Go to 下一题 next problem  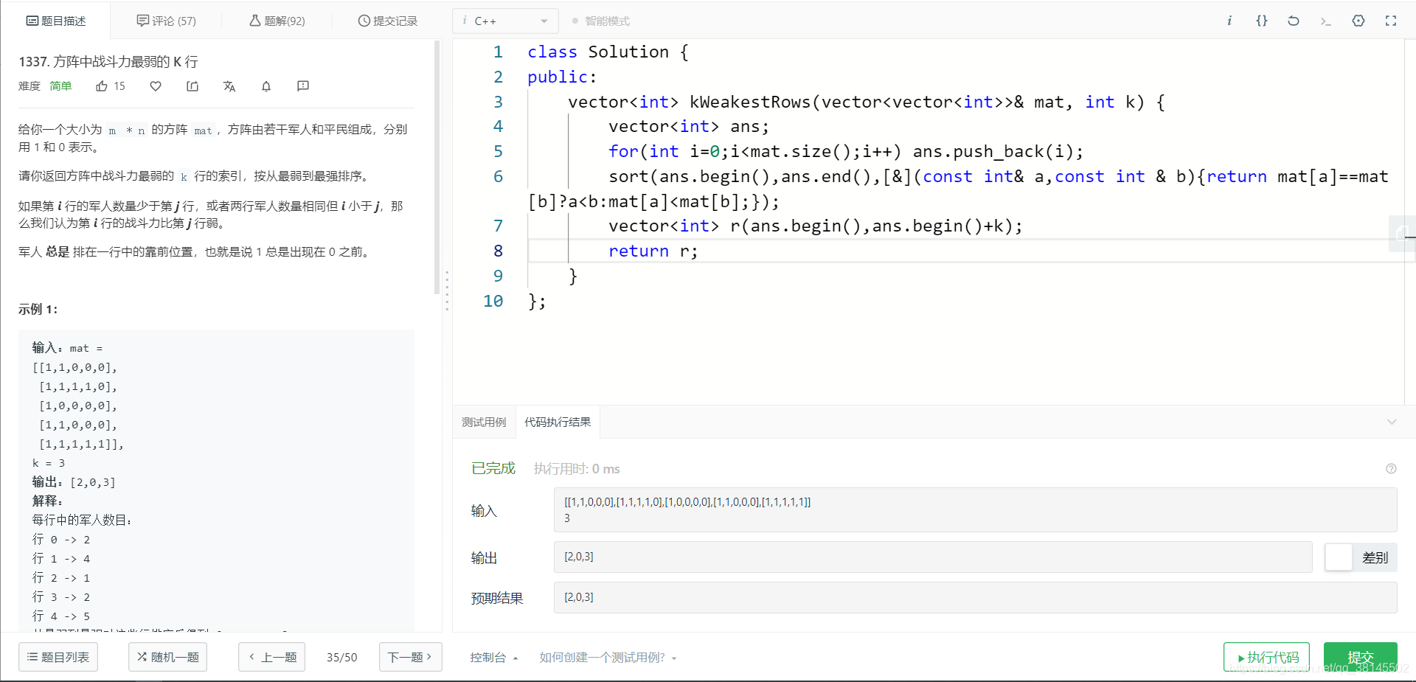[410, 657]
